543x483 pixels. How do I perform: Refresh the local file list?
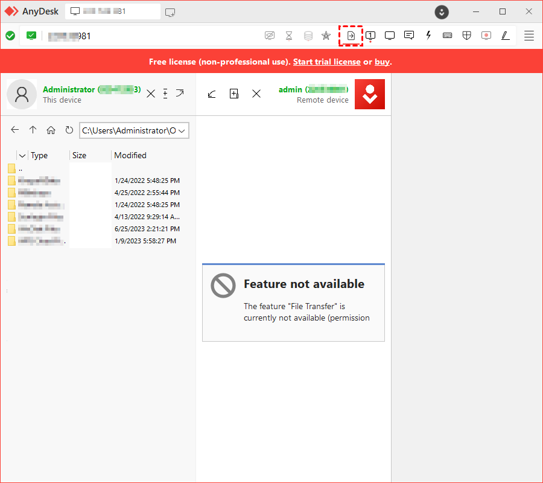[69, 130]
